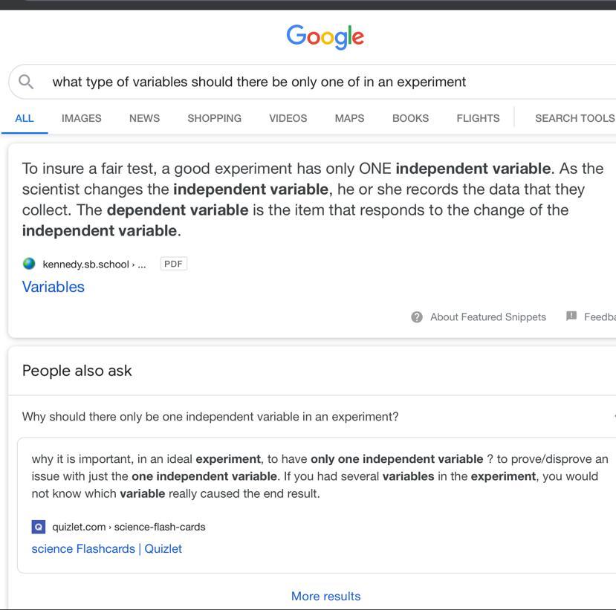
Task: Open the News tab
Action: click(144, 118)
